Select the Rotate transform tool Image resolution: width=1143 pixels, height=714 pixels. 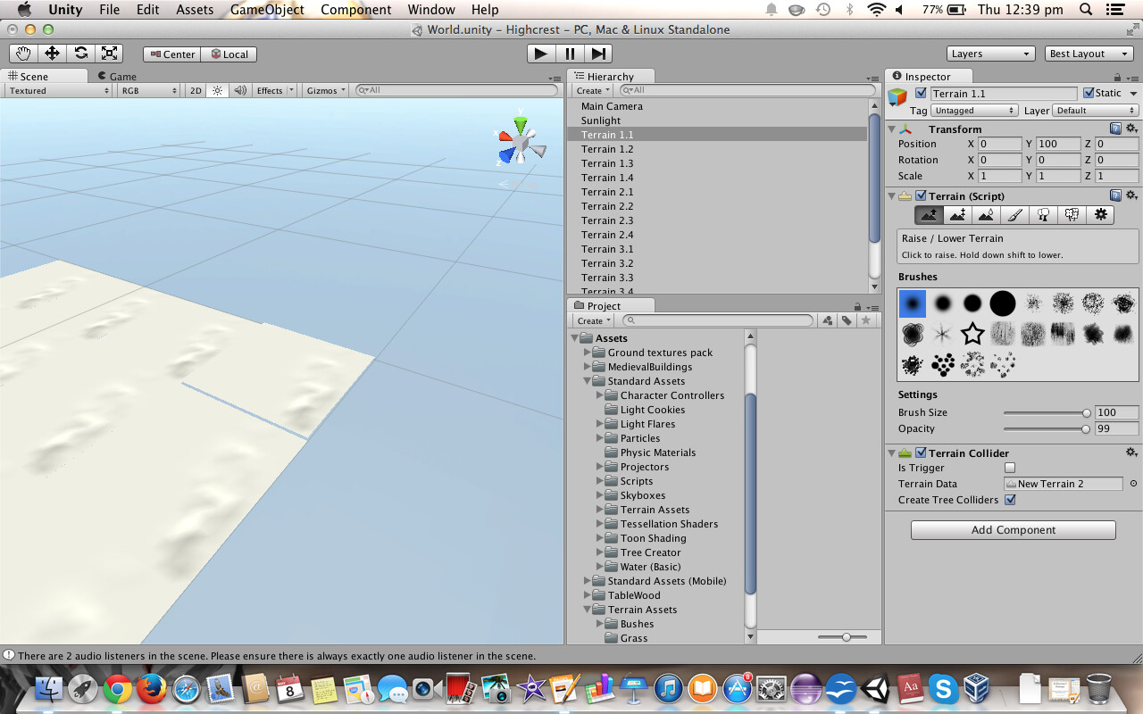coord(80,54)
